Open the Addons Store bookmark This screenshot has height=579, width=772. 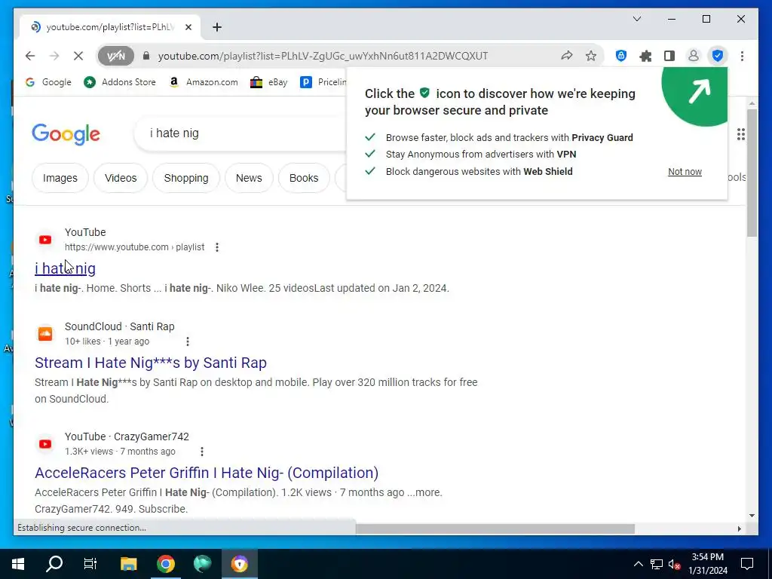click(120, 82)
